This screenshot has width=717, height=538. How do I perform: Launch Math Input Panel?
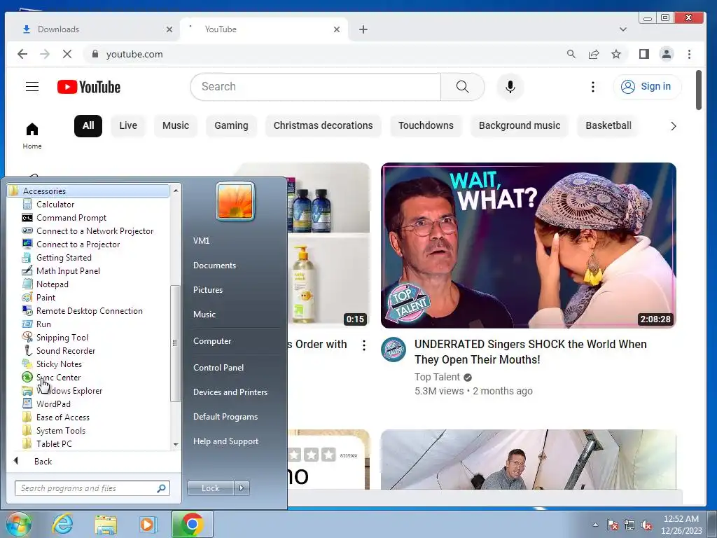[68, 271]
